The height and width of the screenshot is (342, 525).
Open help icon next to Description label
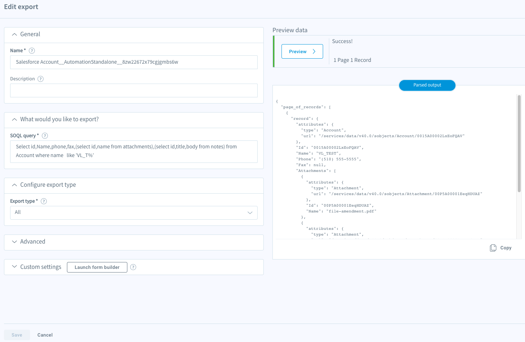(41, 79)
